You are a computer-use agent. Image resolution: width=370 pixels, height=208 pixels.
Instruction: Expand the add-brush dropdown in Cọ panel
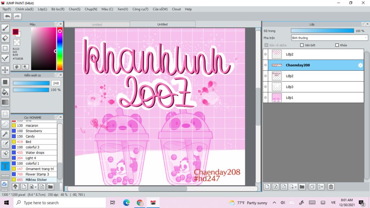point(35,187)
